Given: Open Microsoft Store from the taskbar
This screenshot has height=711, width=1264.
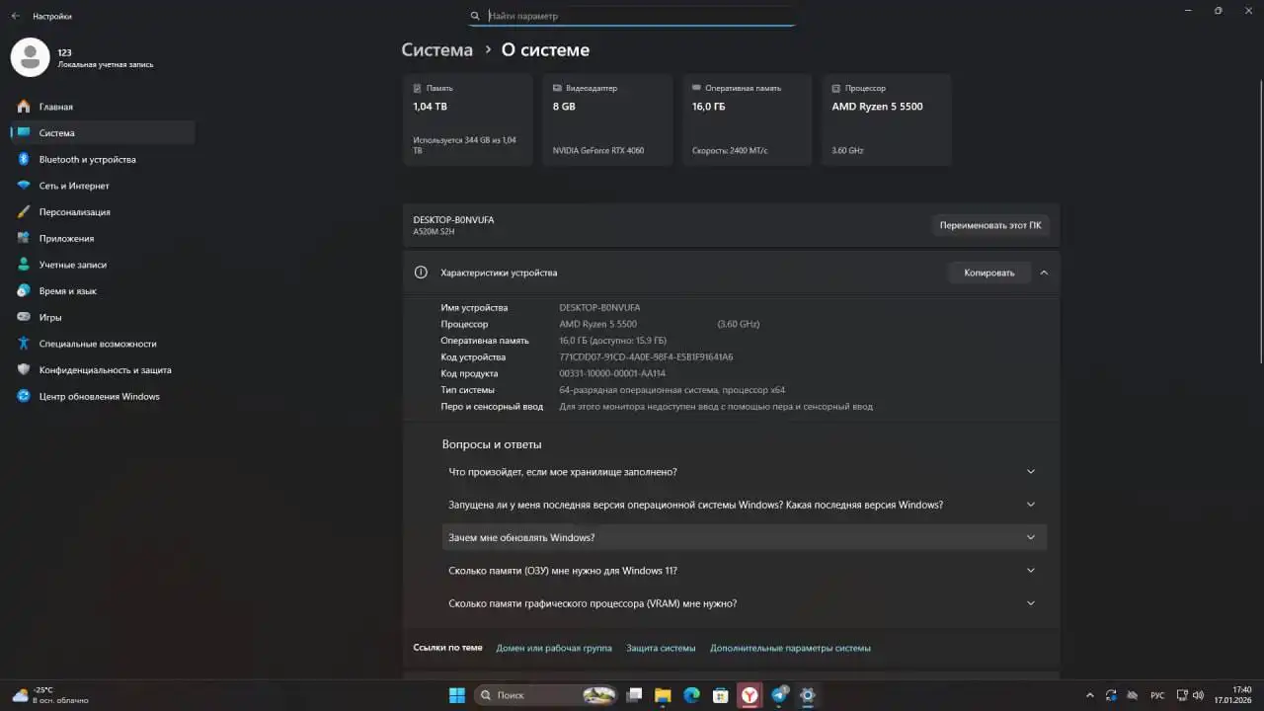Looking at the screenshot, I should click(x=720, y=695).
